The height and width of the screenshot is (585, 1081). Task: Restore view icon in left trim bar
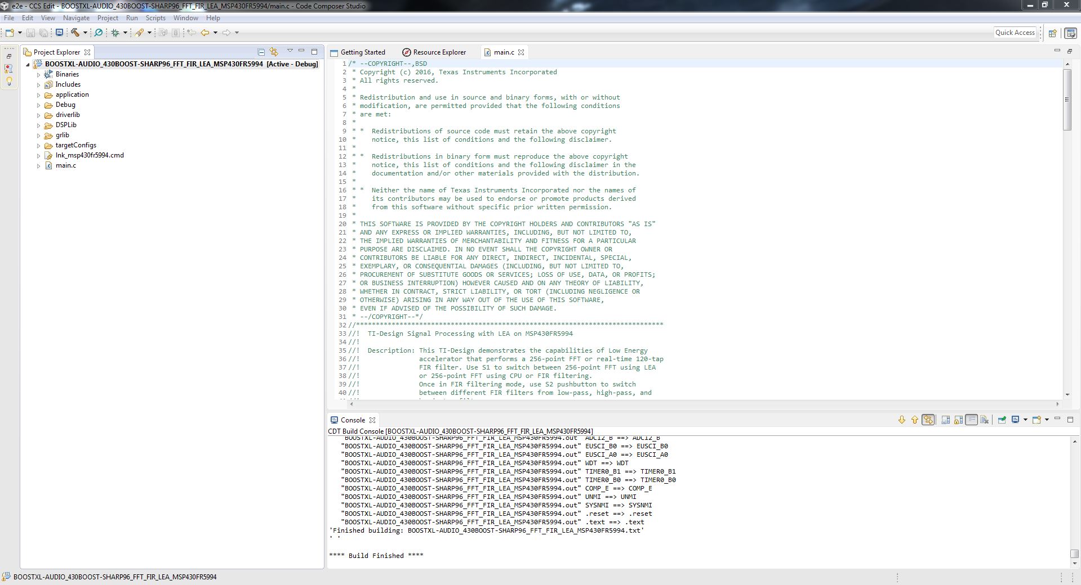point(9,56)
